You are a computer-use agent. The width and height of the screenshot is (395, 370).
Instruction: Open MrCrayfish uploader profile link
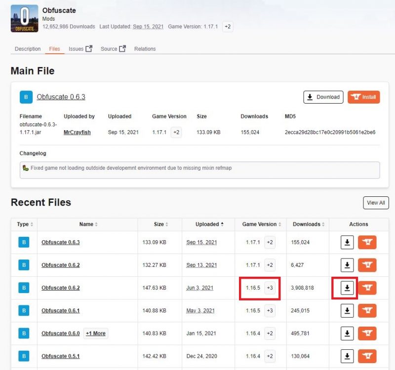pos(77,132)
